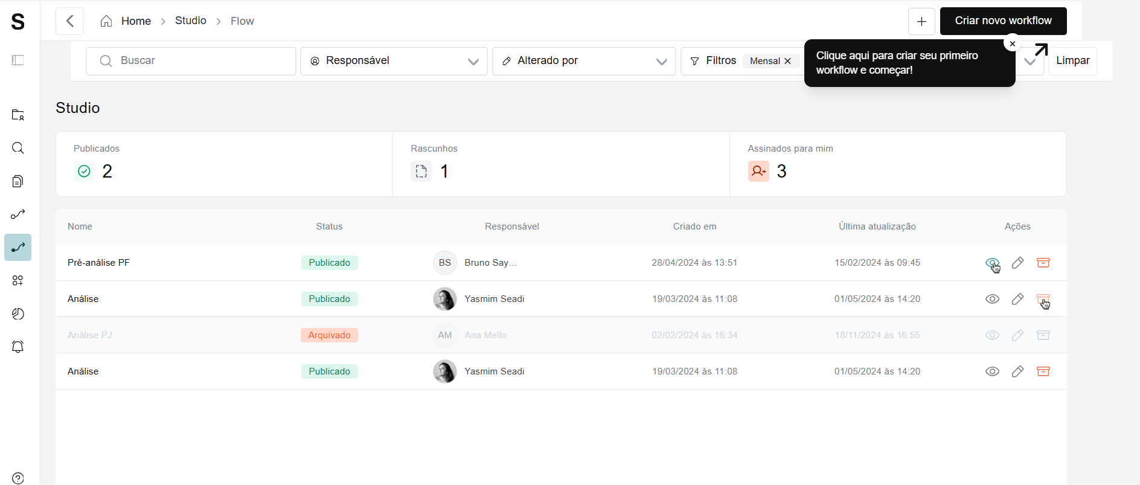View the archived Análise PJ workflow

click(992, 335)
